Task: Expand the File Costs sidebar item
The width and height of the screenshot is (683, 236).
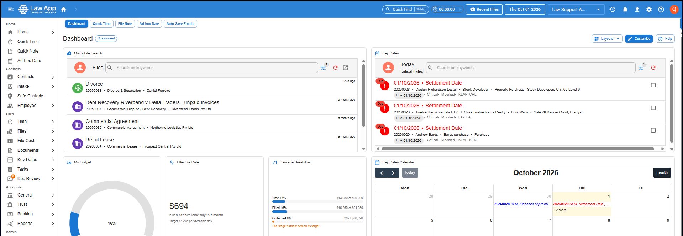Action: 53,141
